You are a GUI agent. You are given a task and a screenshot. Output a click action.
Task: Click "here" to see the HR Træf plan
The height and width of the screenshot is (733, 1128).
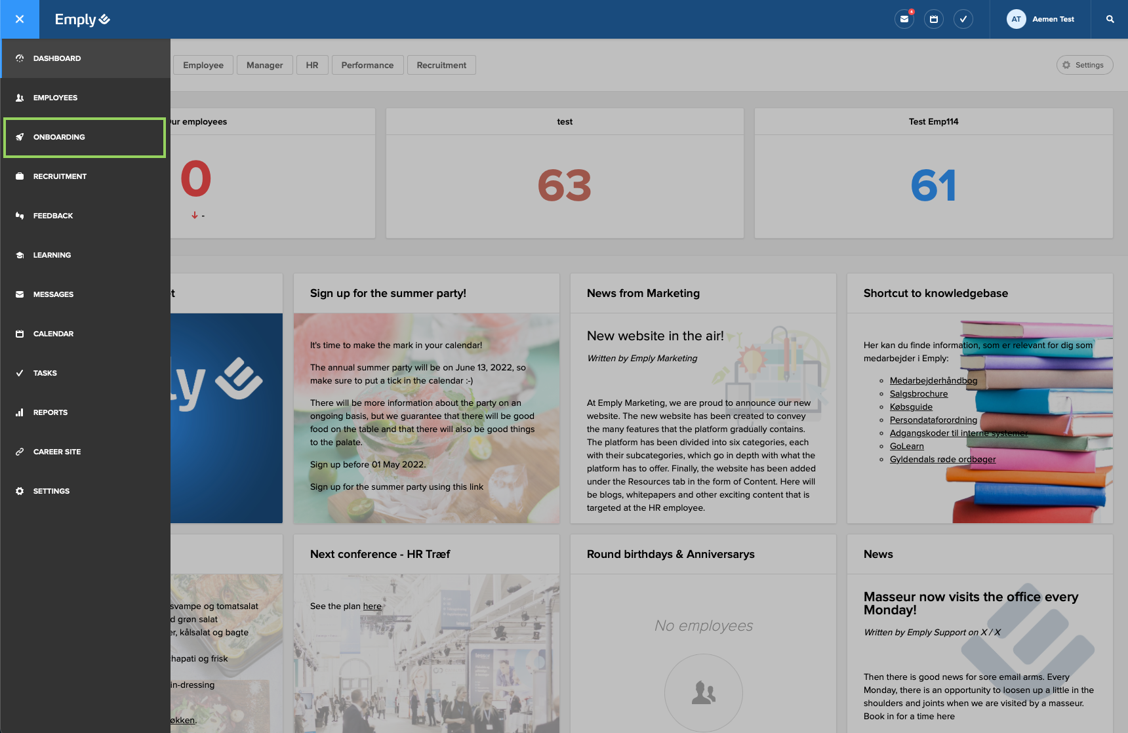[x=372, y=606]
